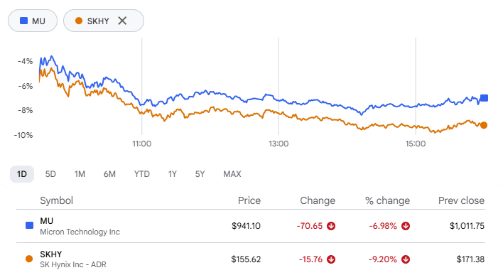Switch chart to 1M range
This screenshot has width=503, height=280.
[80, 174]
